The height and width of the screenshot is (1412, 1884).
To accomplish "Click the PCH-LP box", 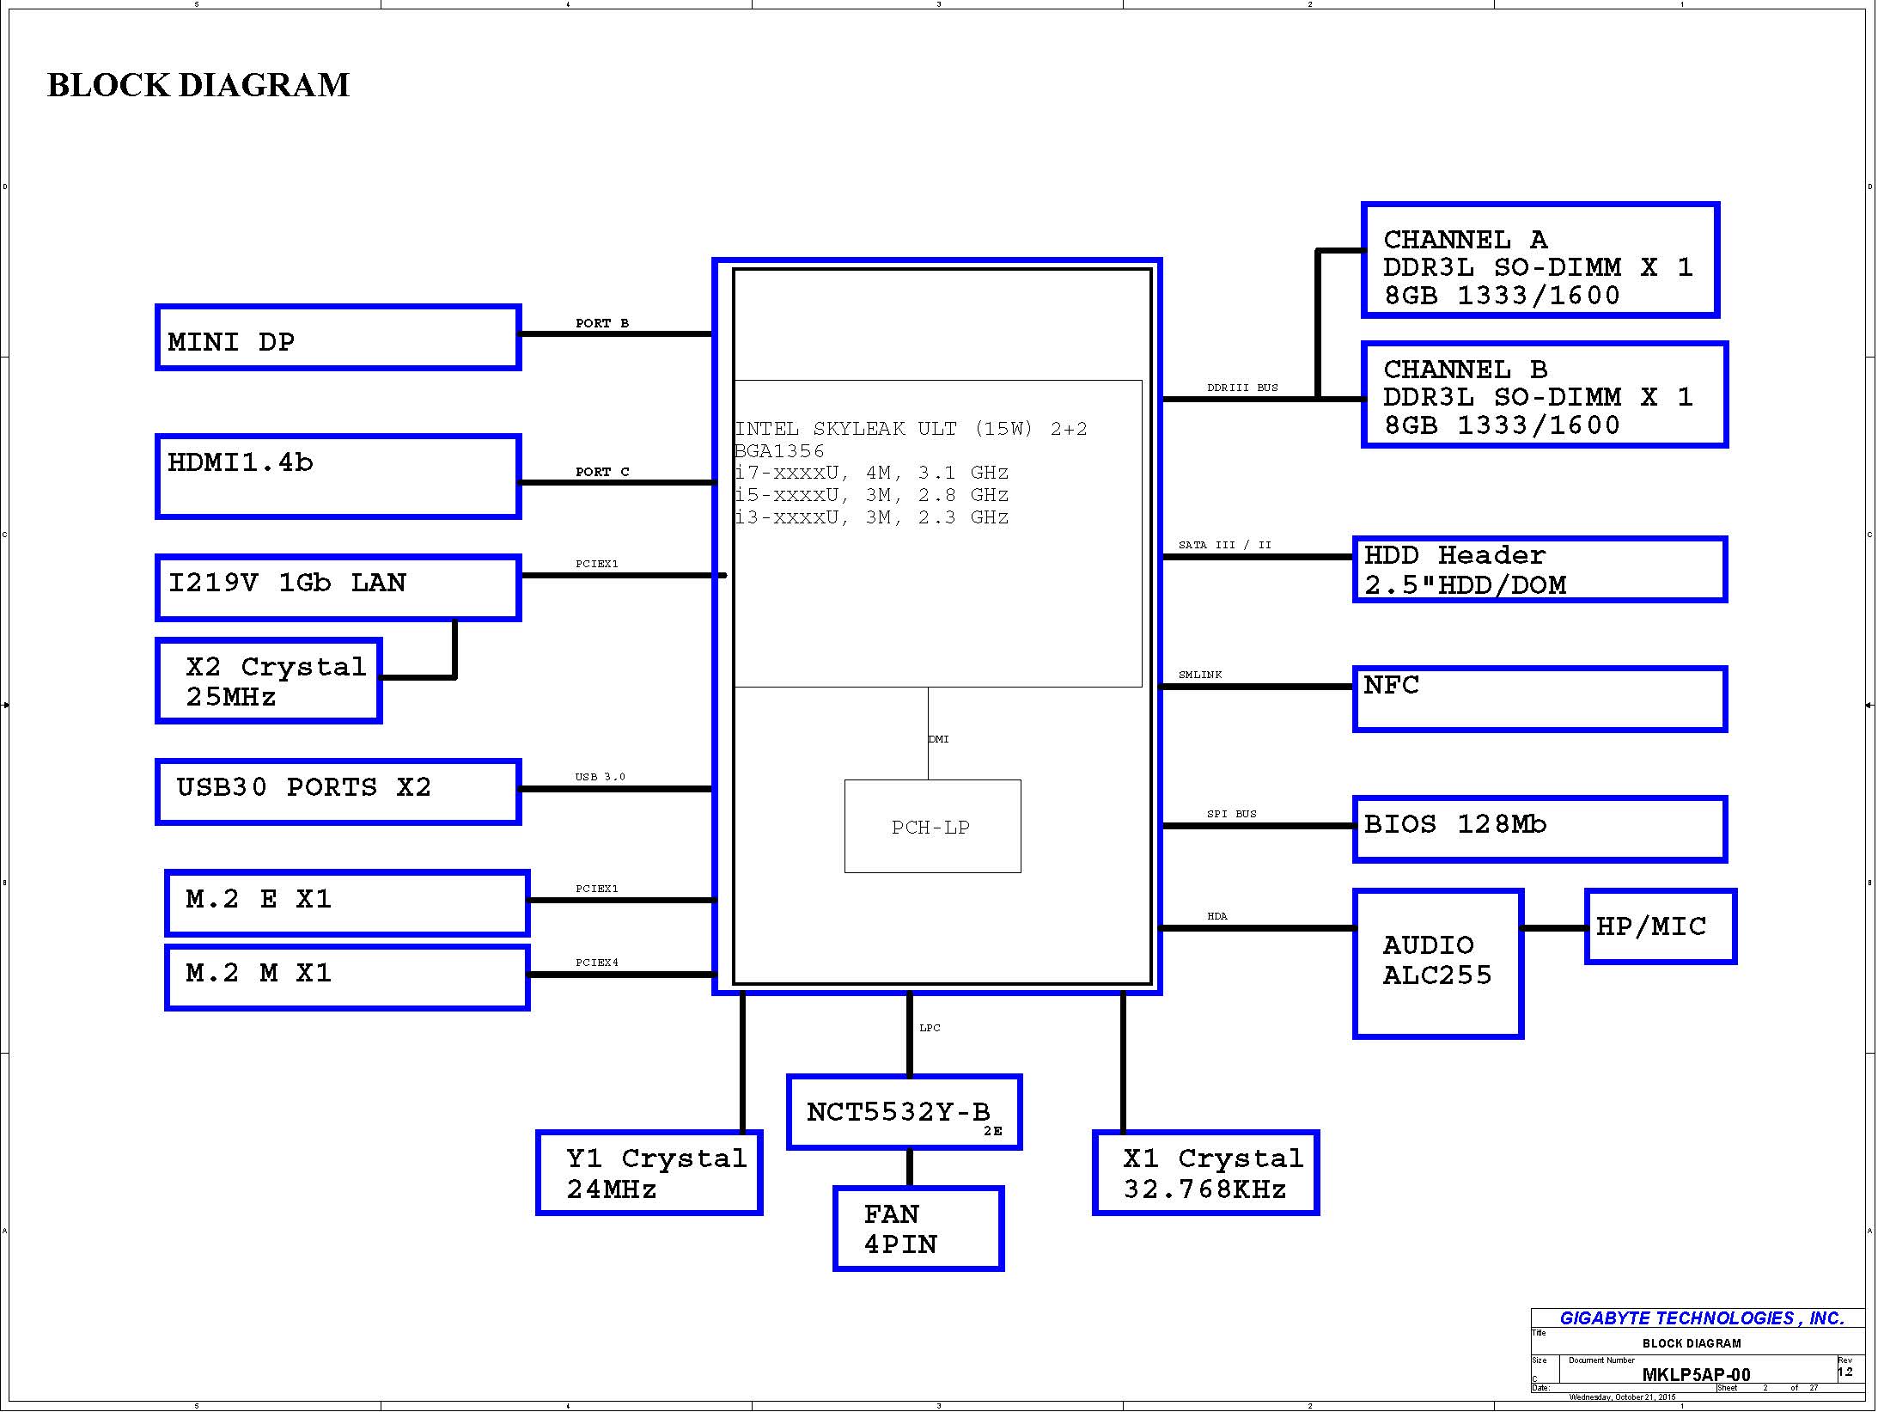I will [932, 826].
